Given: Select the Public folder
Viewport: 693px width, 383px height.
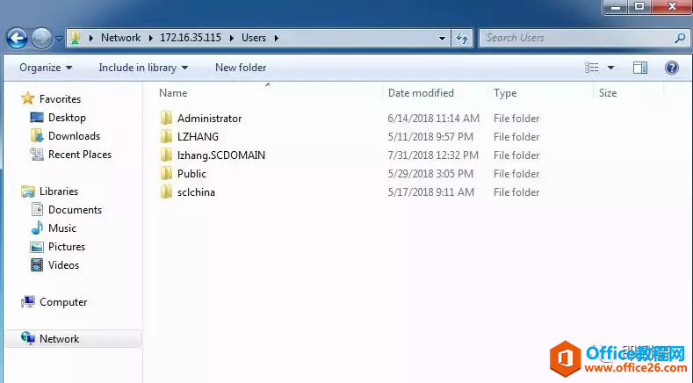Looking at the screenshot, I should (x=191, y=174).
